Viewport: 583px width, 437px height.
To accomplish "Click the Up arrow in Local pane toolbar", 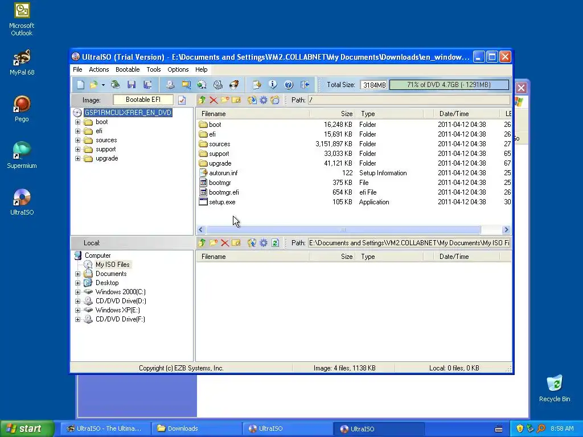I will (202, 243).
